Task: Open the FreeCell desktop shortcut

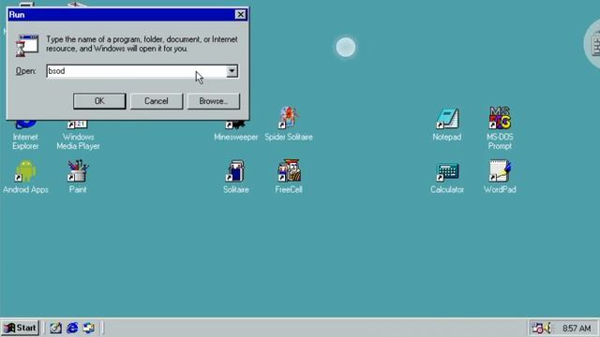Action: tap(289, 177)
